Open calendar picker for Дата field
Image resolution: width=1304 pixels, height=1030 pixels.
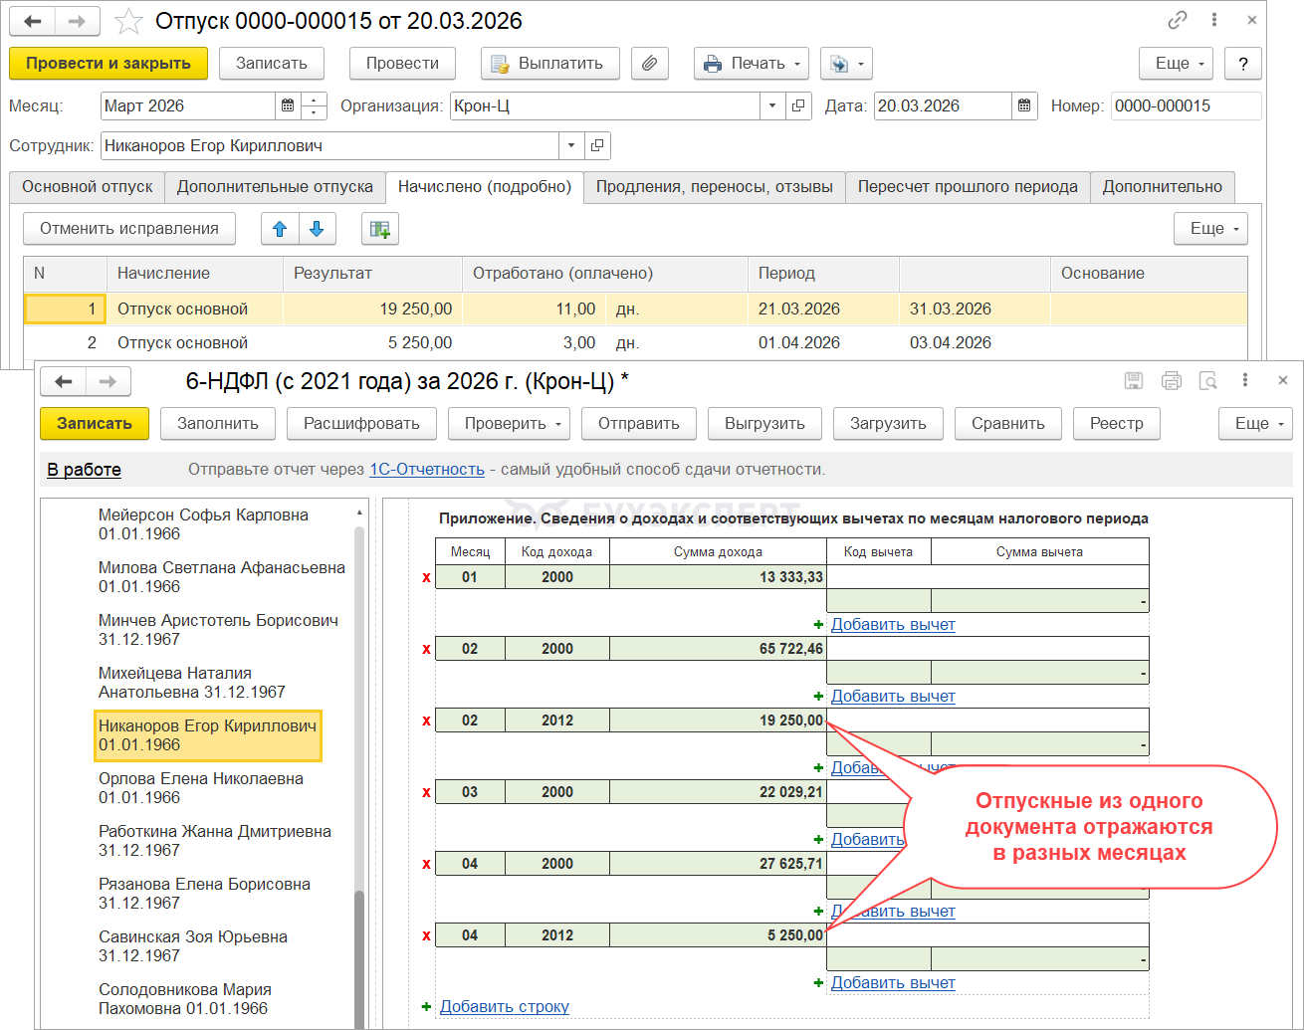click(1024, 106)
